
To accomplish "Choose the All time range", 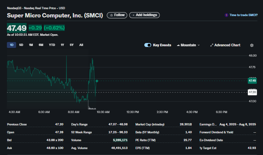I will (81, 45).
